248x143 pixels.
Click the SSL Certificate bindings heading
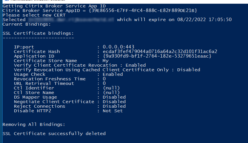click(38, 33)
